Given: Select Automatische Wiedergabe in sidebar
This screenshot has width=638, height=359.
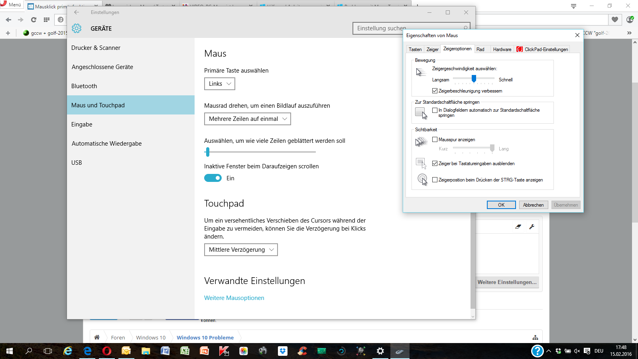Looking at the screenshot, I should 131,144.
